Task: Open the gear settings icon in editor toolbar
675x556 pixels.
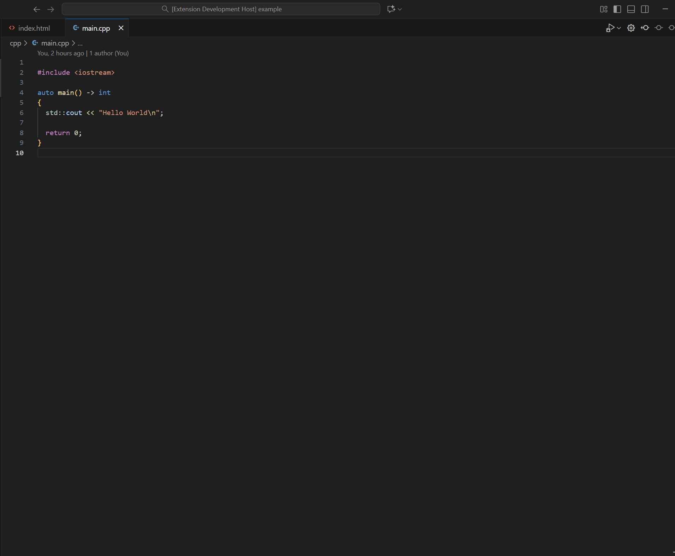Action: coord(631,28)
